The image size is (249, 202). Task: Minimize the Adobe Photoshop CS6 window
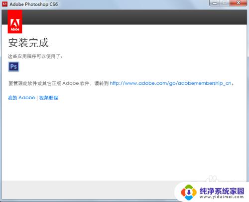[x=215, y=3]
